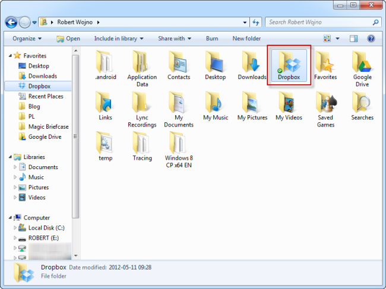Image resolution: width=386 pixels, height=289 pixels.
Task: Open the Include in library dropdown
Action: (x=119, y=39)
